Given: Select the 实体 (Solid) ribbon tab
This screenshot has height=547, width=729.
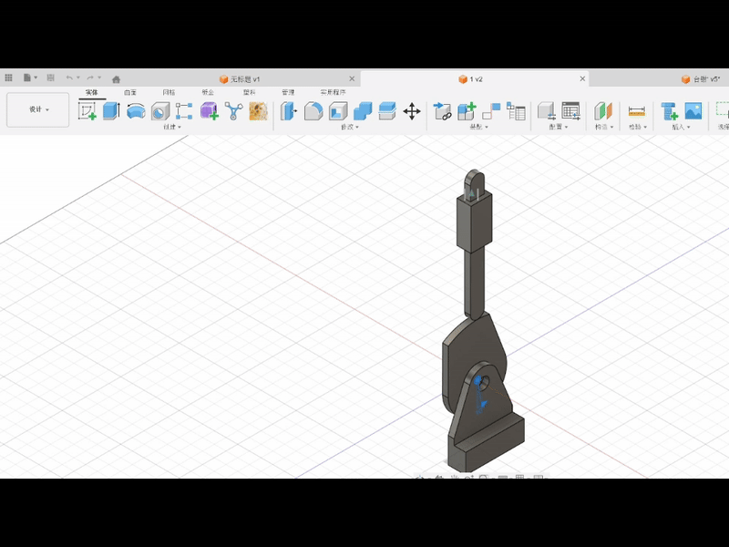Looking at the screenshot, I should point(92,93).
